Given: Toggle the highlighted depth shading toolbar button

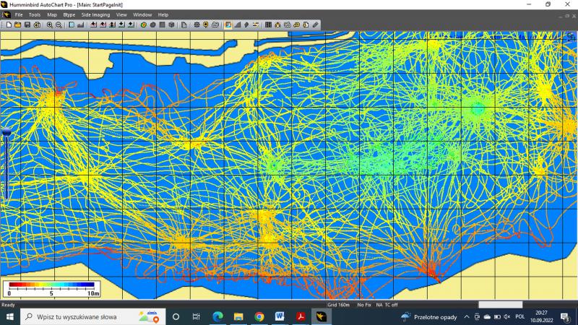Looking at the screenshot, I should 228,25.
